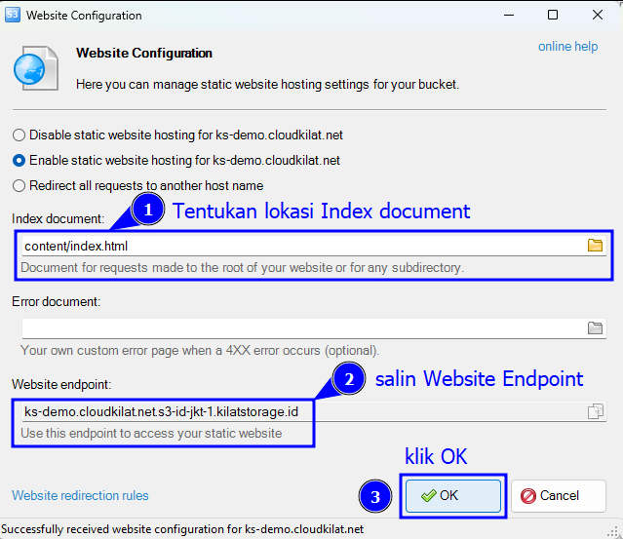Browse for index document via folder icon
Screen dimensions: 623x539
(x=595, y=246)
